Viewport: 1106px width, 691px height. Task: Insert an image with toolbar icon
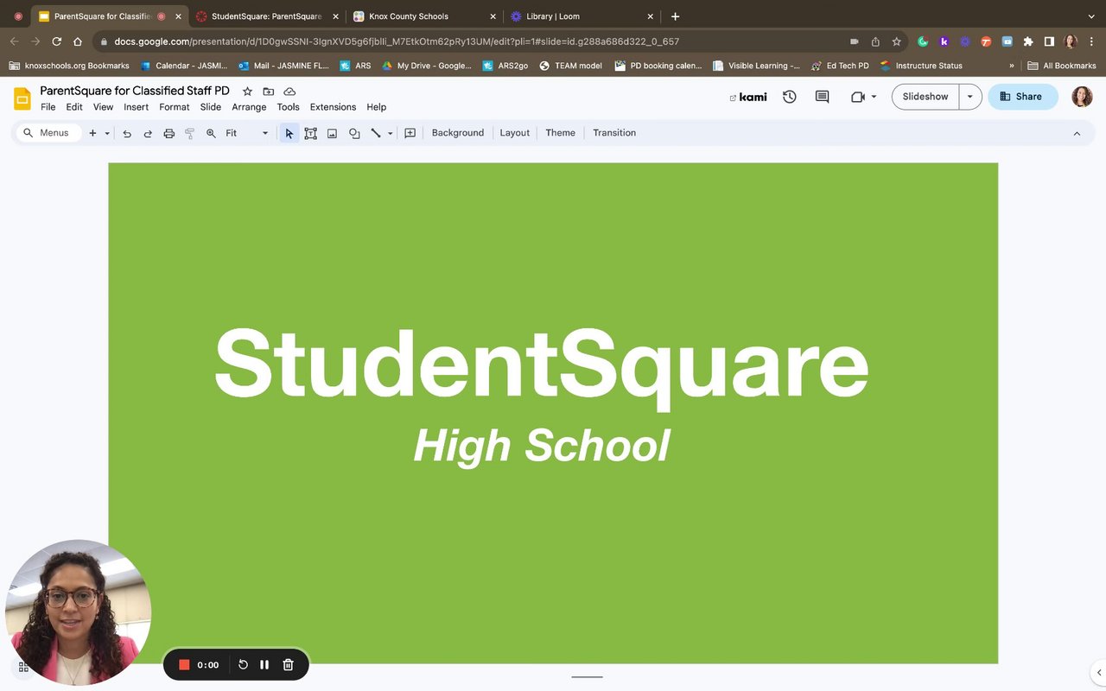332,133
